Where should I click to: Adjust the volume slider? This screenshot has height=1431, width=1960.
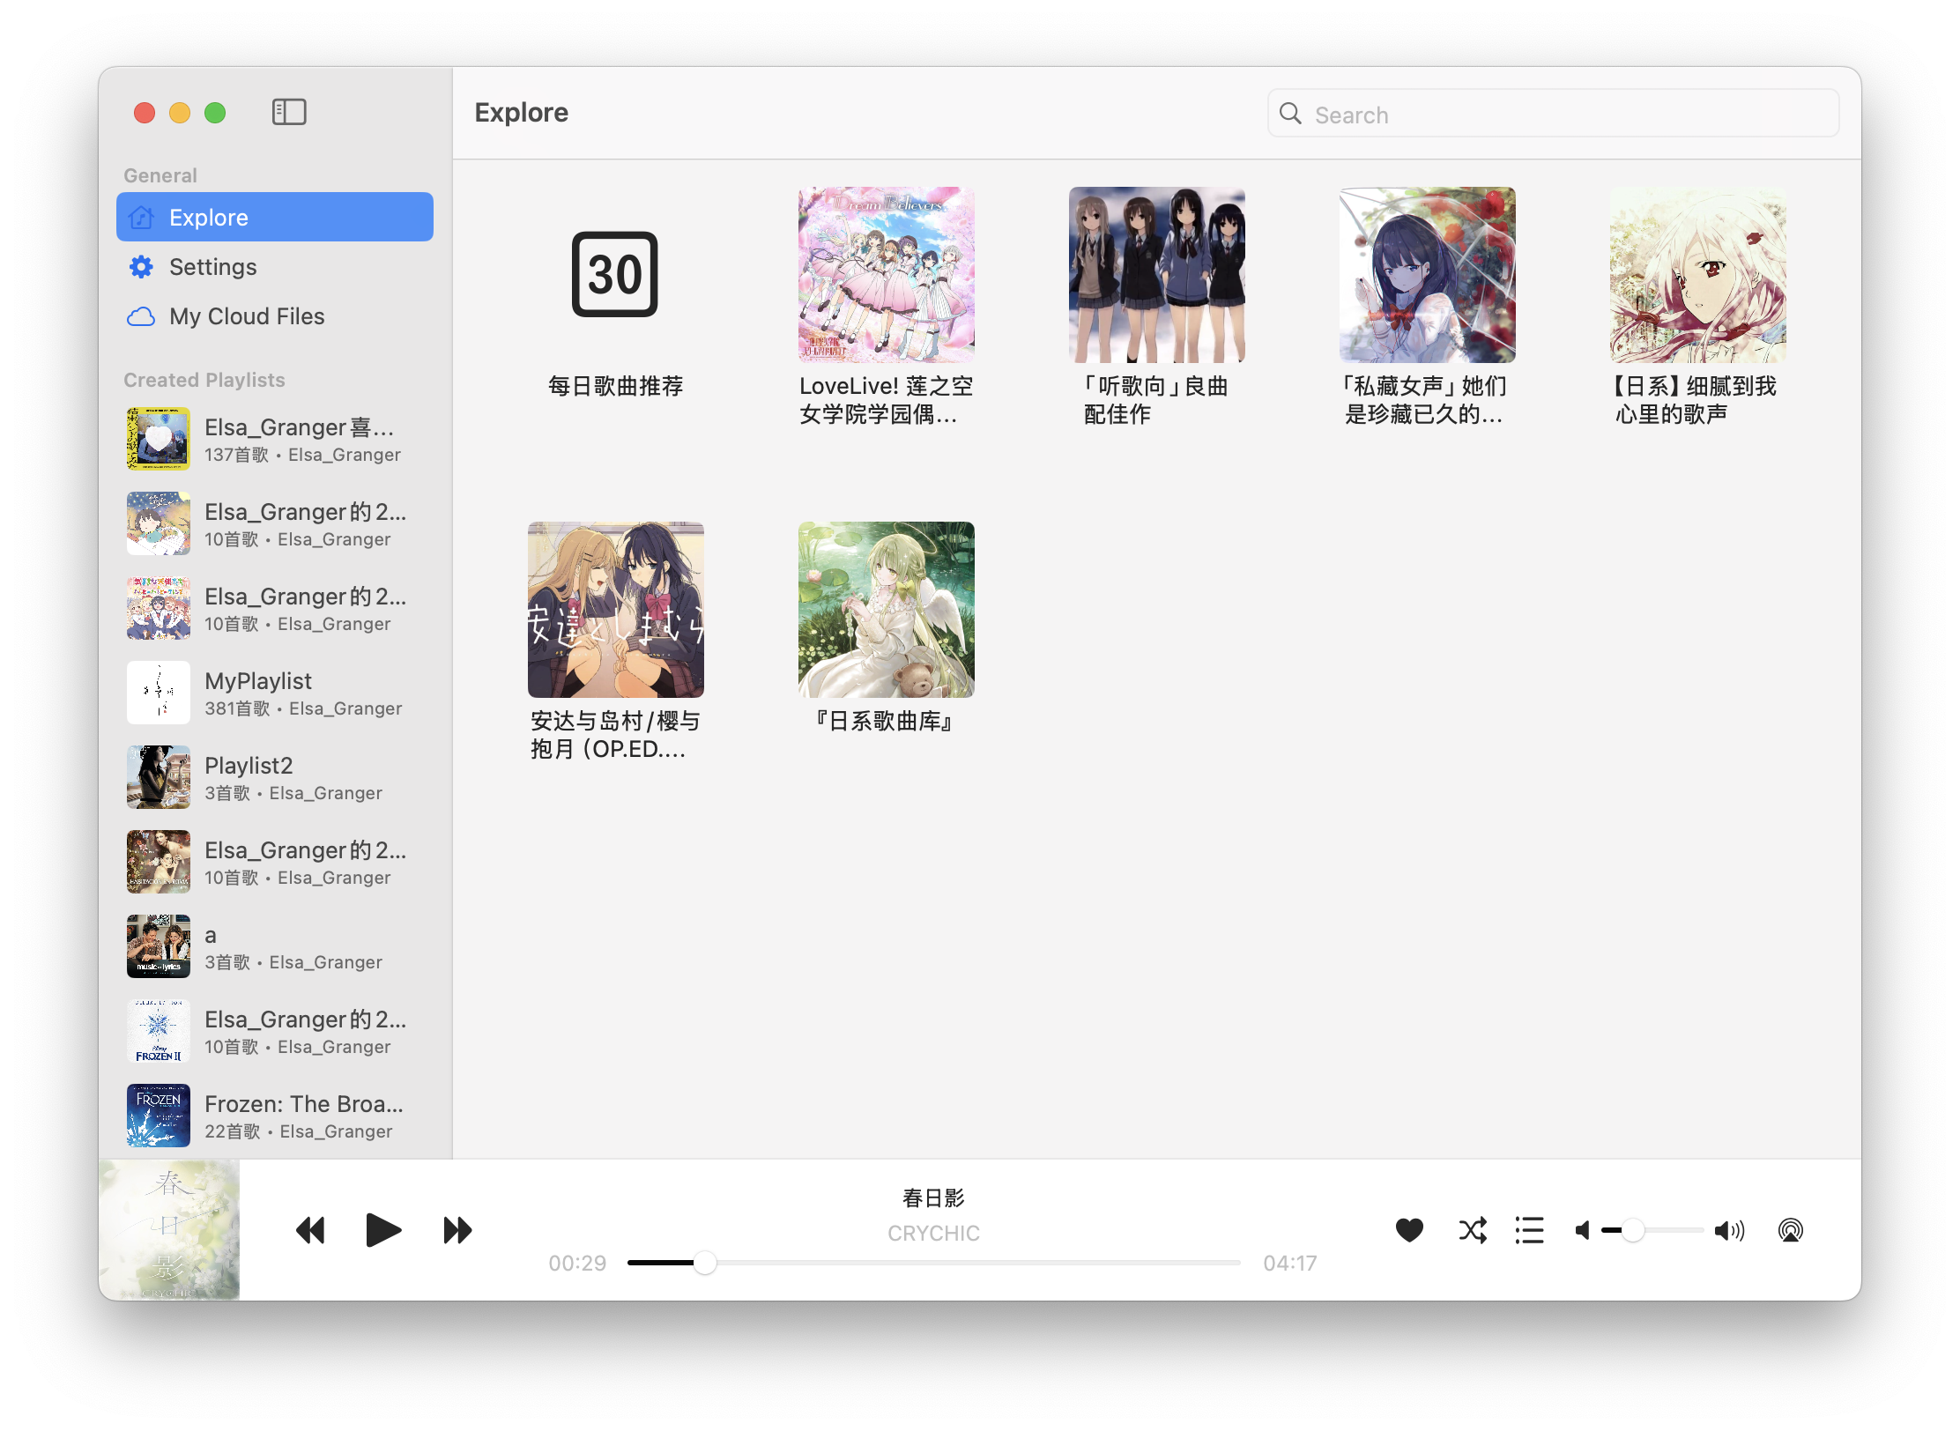(1652, 1230)
